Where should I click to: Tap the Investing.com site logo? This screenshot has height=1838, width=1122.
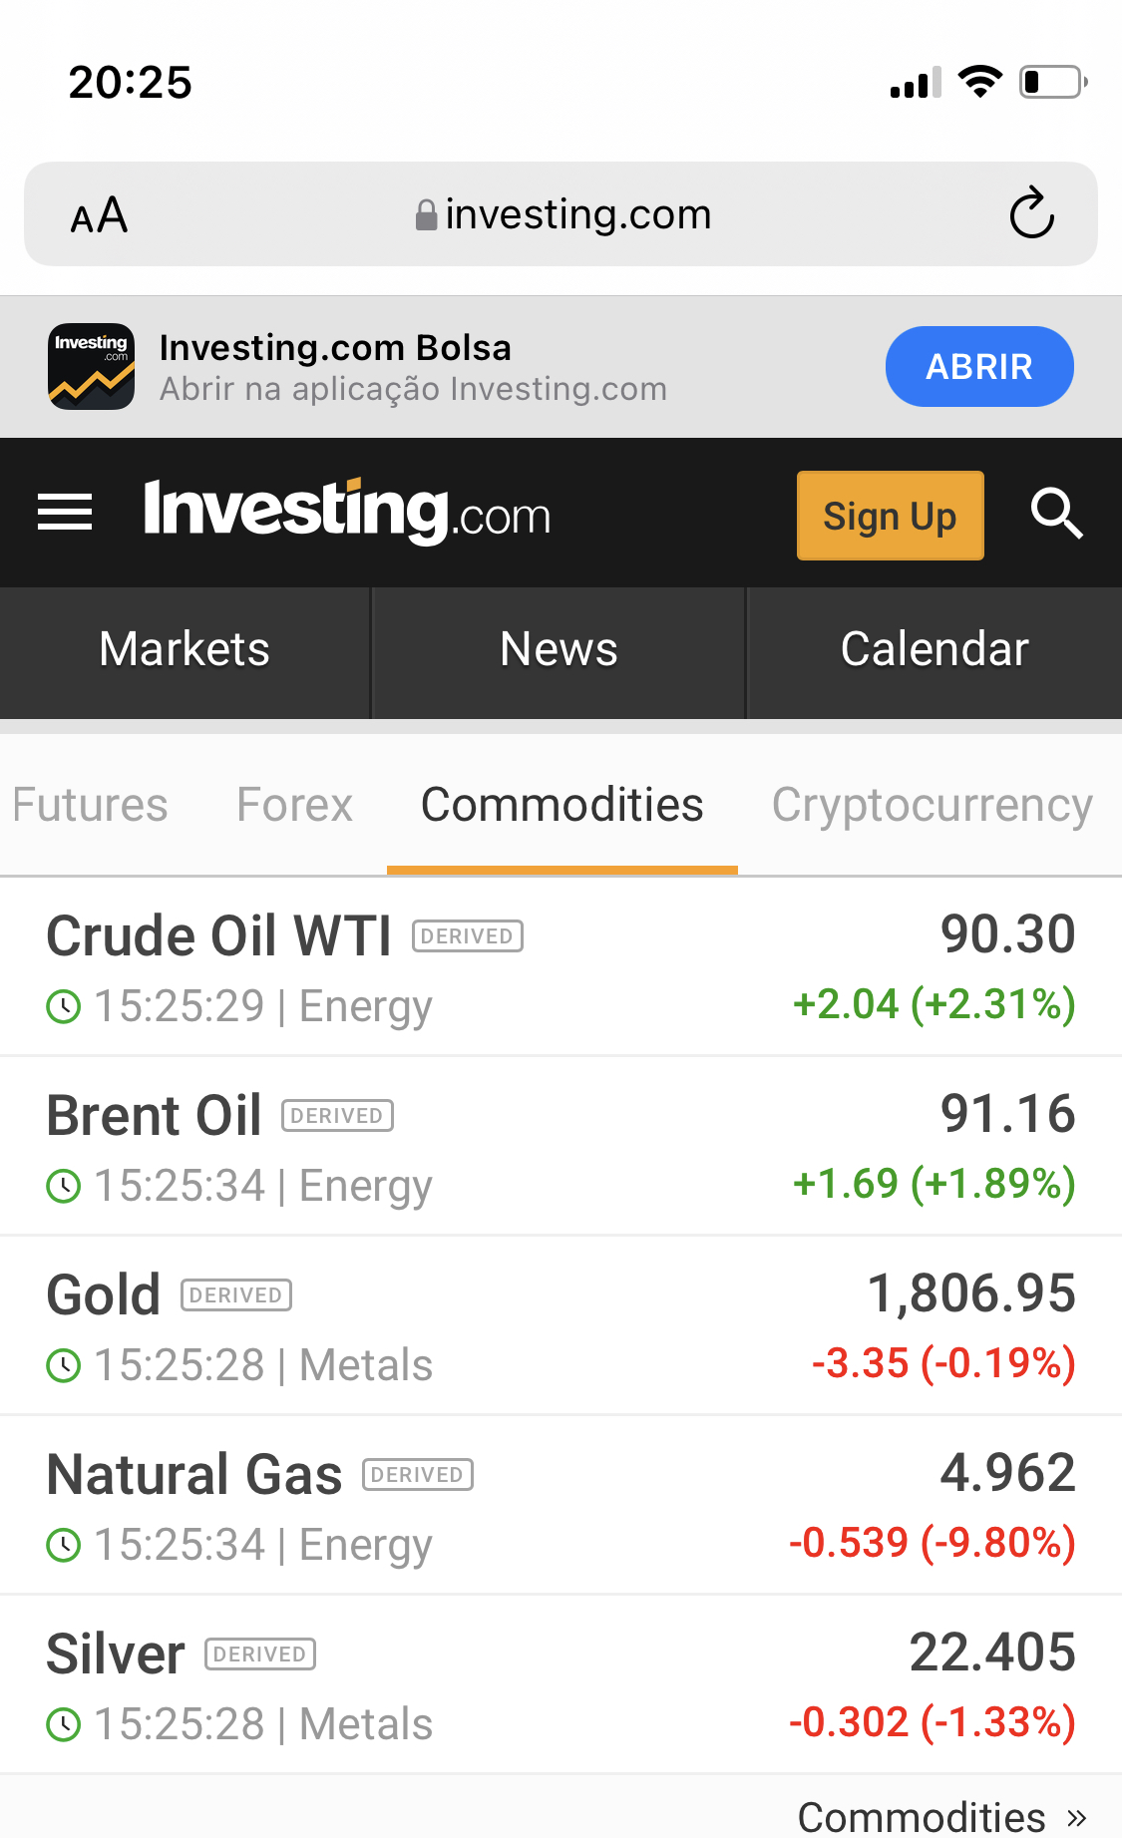[x=347, y=512]
